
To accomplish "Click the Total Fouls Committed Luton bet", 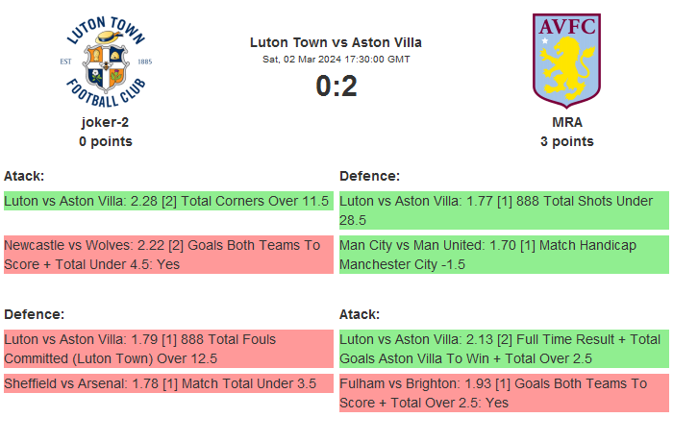I will pyautogui.click(x=167, y=349).
